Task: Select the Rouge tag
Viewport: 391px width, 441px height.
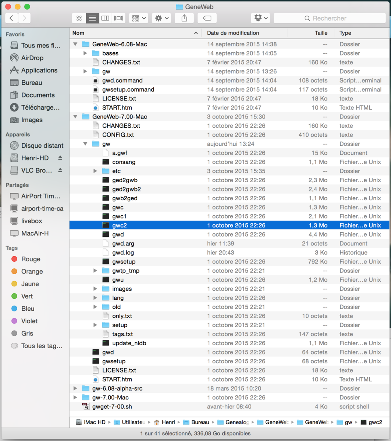Action: [x=26, y=259]
